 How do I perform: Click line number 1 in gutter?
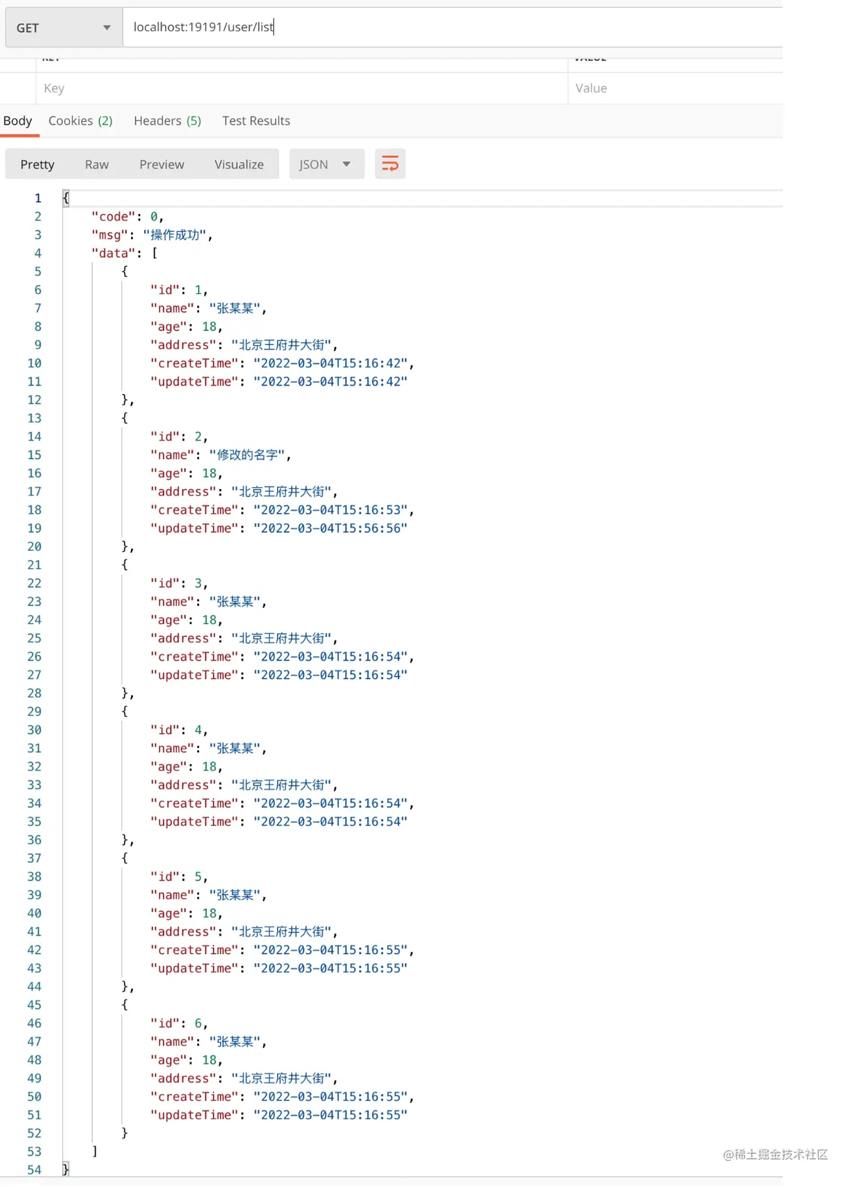[x=38, y=198]
